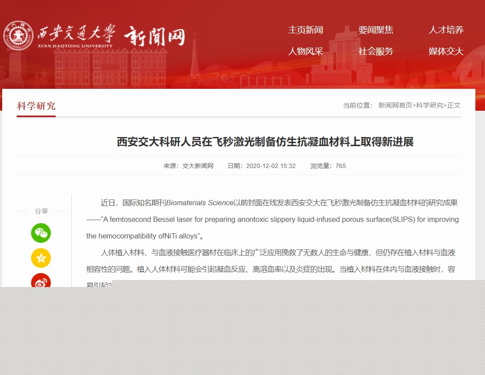The width and height of the screenshot is (485, 375).
Task: Click the italic Biomaterials Science journal name
Action: [x=199, y=203]
